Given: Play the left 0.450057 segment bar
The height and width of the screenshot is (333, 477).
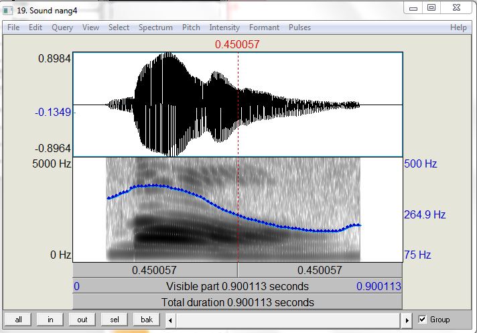Looking at the screenshot, I should pos(155,270).
